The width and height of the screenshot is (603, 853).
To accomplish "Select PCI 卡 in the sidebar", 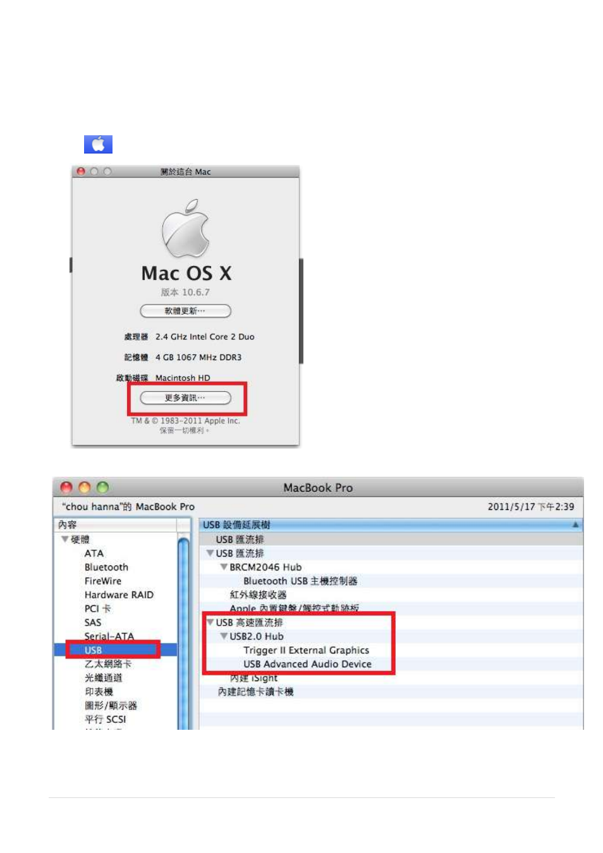I will [x=97, y=608].
